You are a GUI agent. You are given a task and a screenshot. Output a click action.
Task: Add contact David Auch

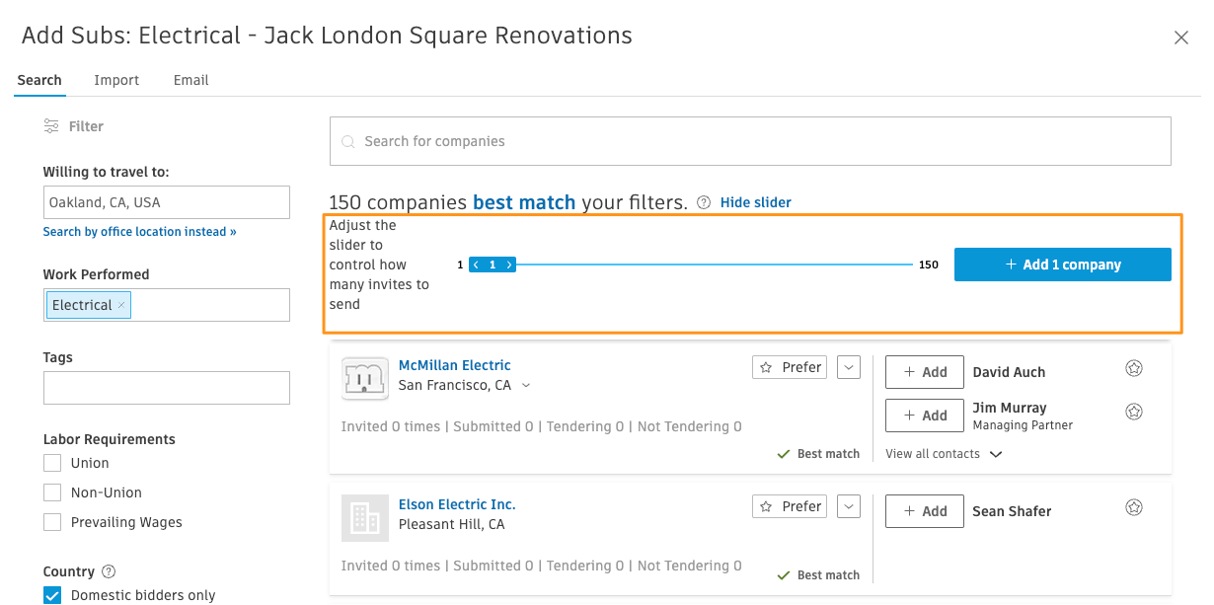point(925,372)
